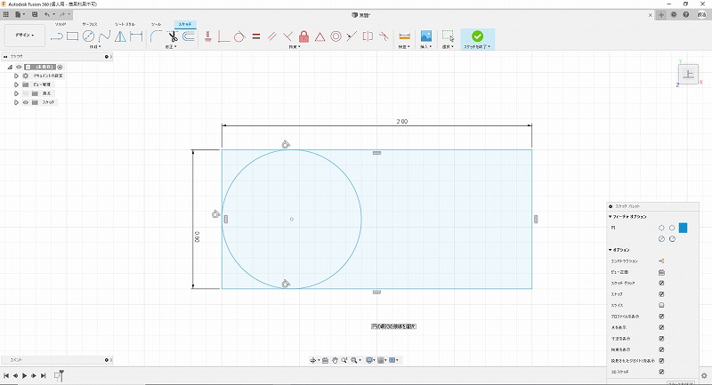Click the timeline play button
Screen dimensions: 712x385
click(x=24, y=376)
